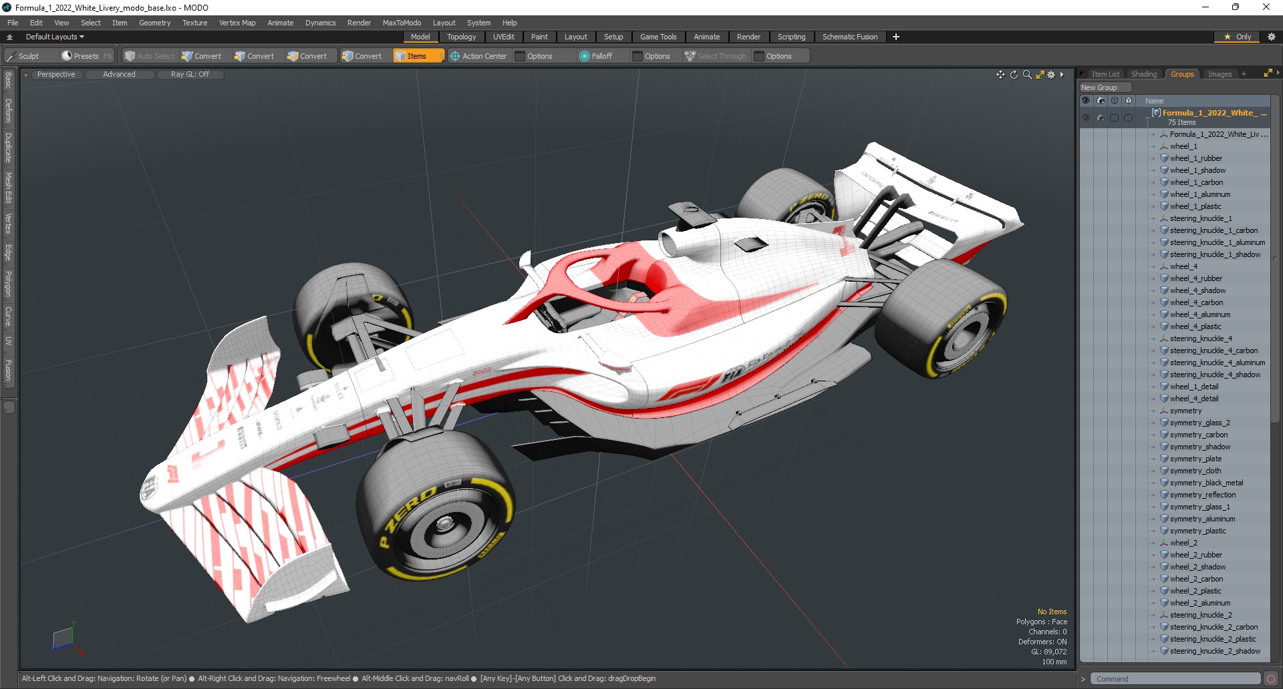Click the cube icon of wheel_1_rubber
The width and height of the screenshot is (1283, 689).
(x=1164, y=158)
